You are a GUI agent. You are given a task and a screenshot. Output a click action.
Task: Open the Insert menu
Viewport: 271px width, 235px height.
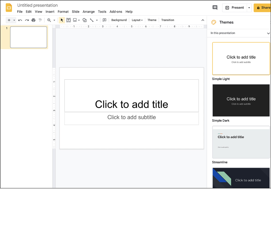[x=50, y=12]
